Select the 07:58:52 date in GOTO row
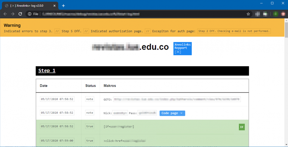 57,99
